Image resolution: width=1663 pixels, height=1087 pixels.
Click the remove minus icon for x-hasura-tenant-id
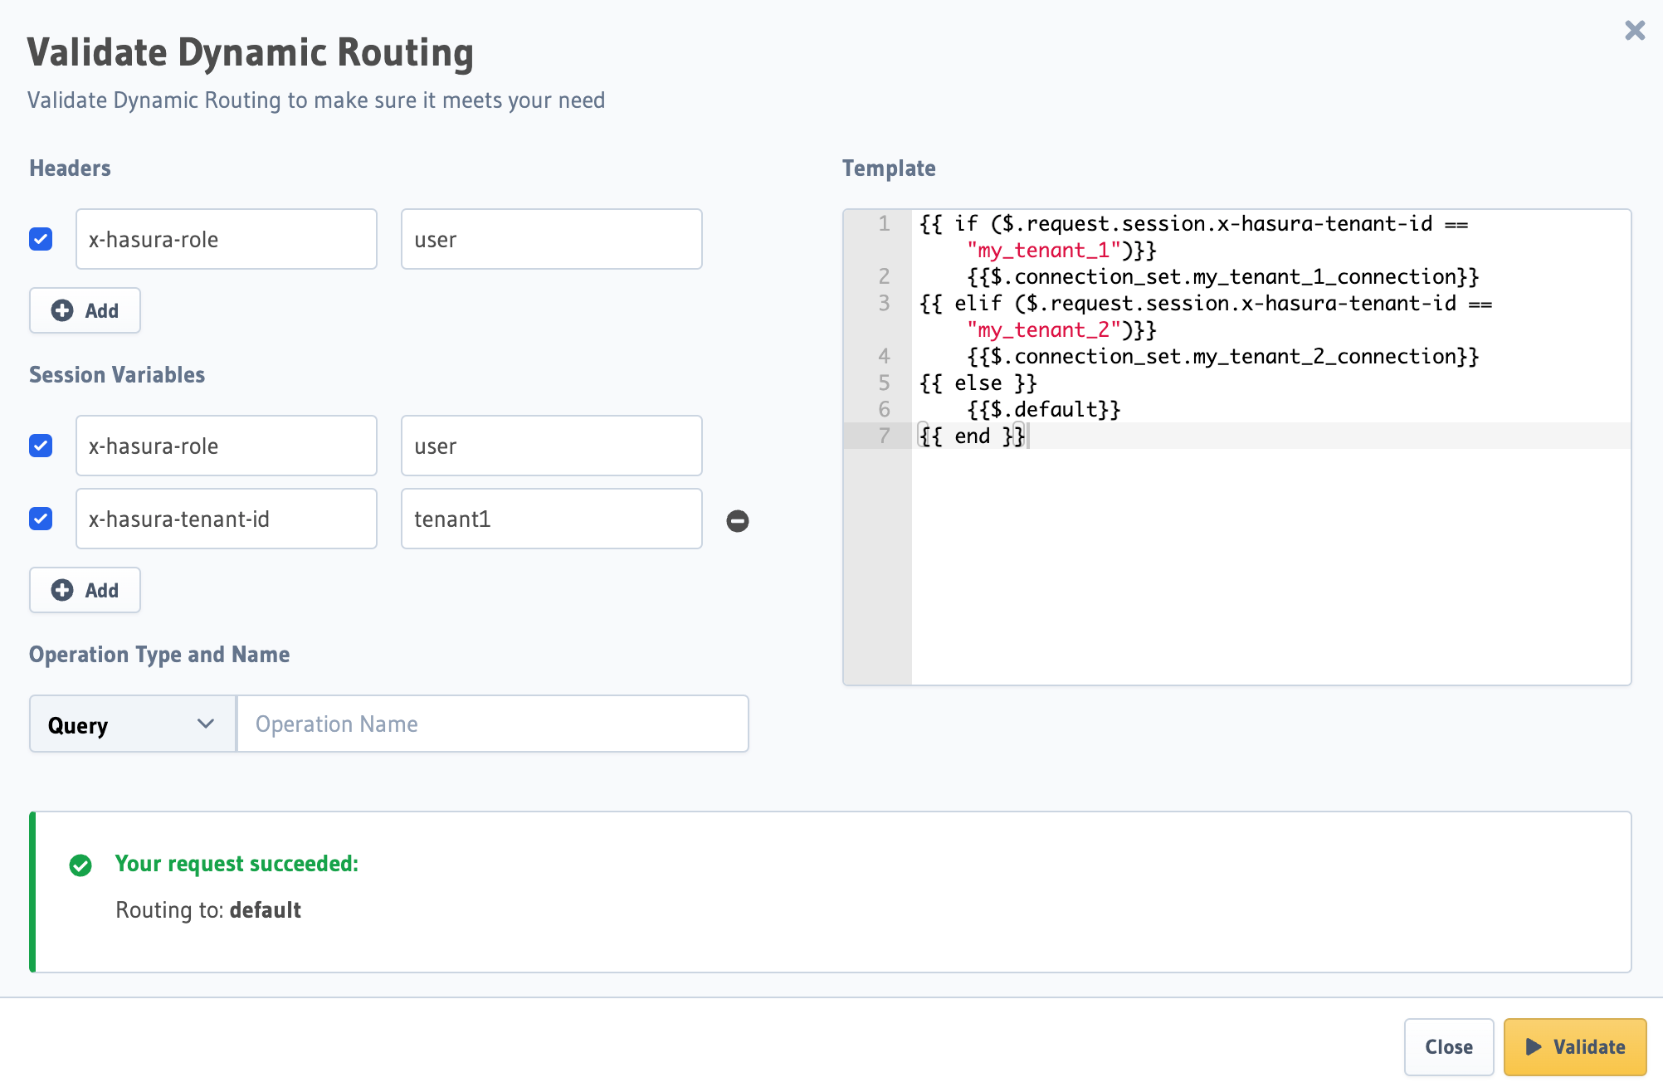(x=738, y=520)
